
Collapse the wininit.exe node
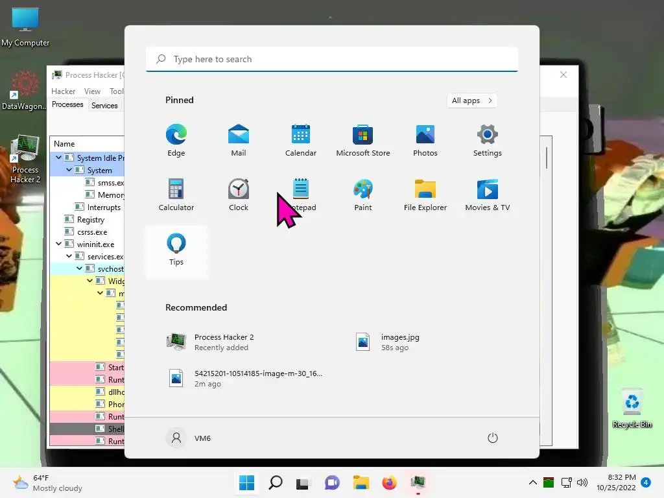click(58, 244)
